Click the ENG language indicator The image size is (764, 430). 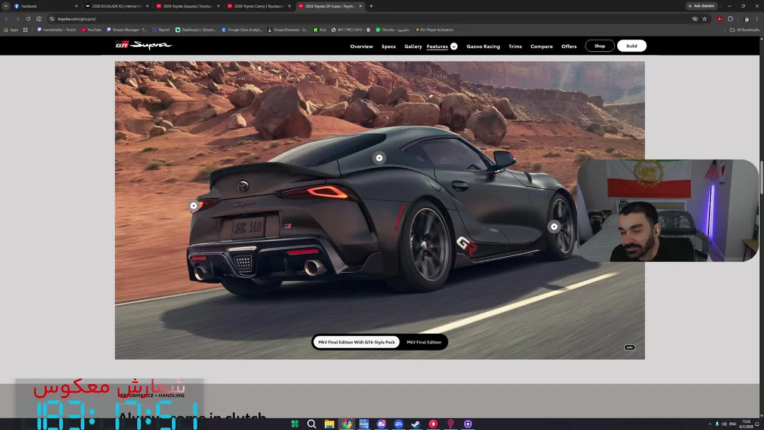pyautogui.click(x=732, y=424)
